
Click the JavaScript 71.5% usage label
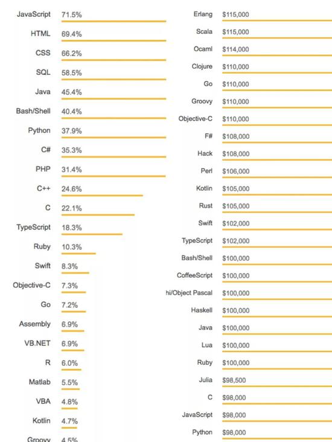pos(34,14)
